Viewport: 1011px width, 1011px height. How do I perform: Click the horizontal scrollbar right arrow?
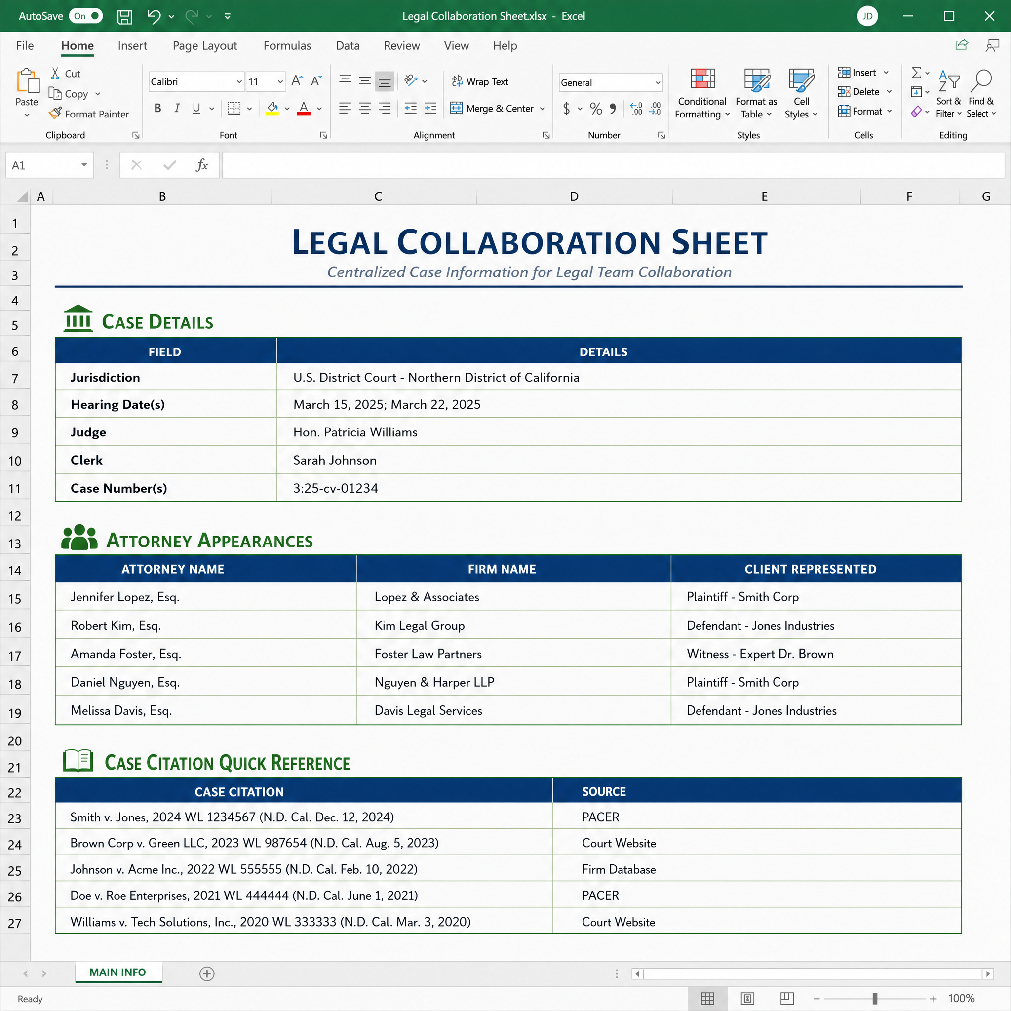click(x=987, y=973)
